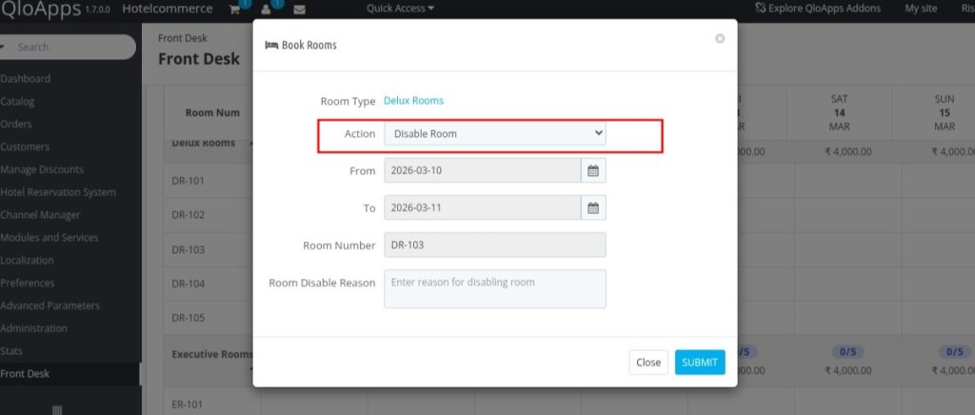Click the From date input field
The width and height of the screenshot is (975, 415).
482,171
